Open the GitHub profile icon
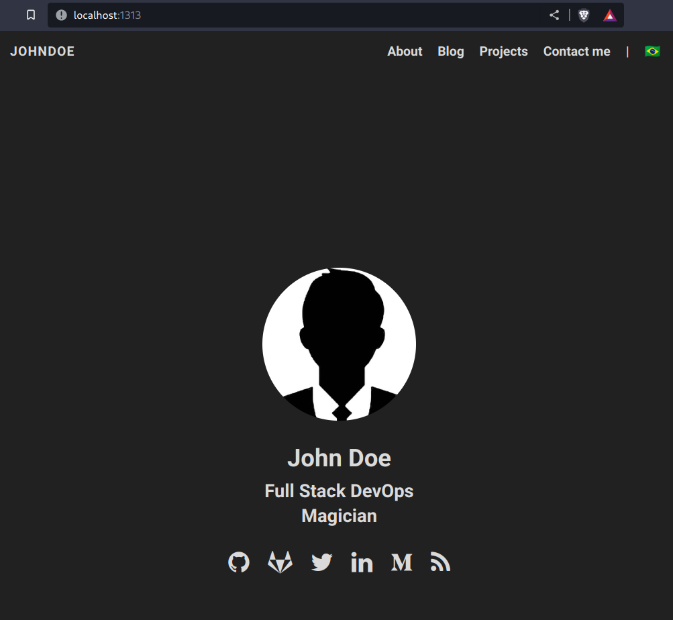 pos(238,562)
